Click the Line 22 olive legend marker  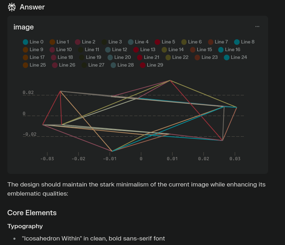tap(168, 57)
